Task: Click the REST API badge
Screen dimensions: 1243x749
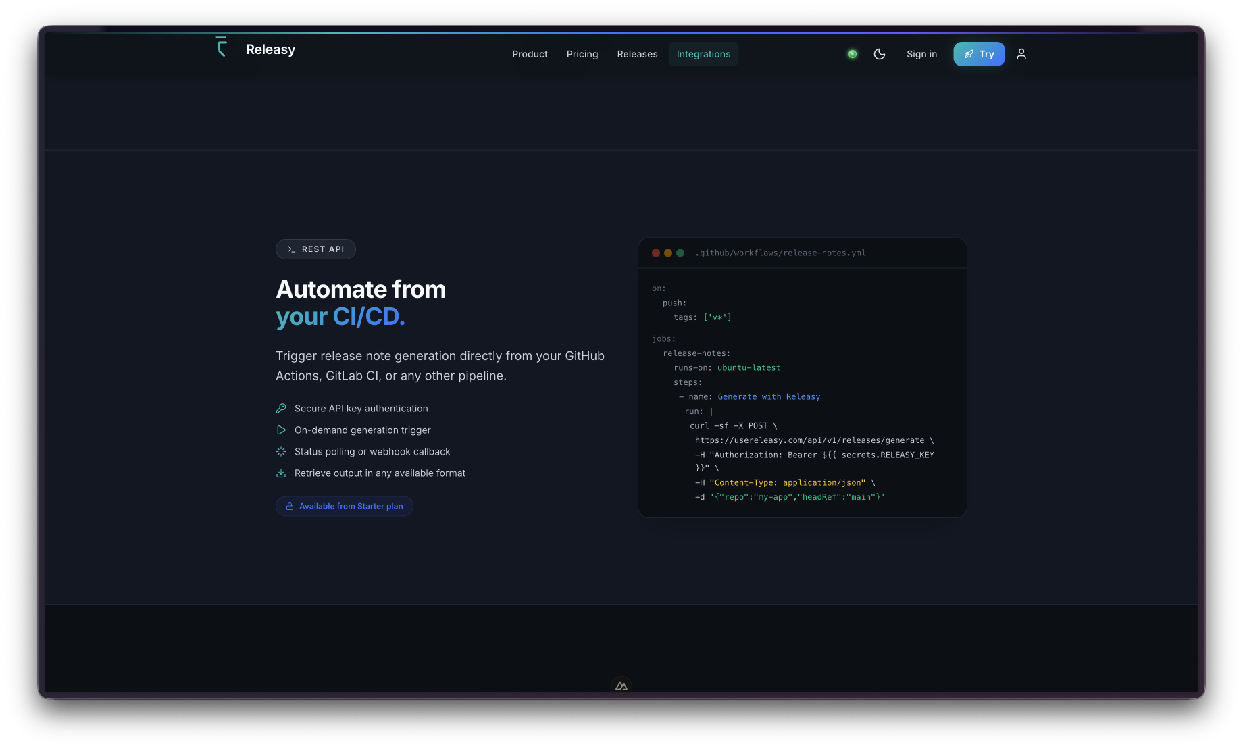Action: pyautogui.click(x=315, y=249)
